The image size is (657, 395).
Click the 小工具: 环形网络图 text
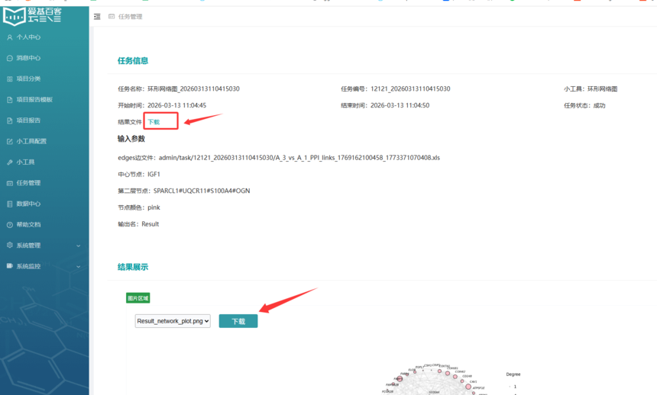tap(591, 88)
